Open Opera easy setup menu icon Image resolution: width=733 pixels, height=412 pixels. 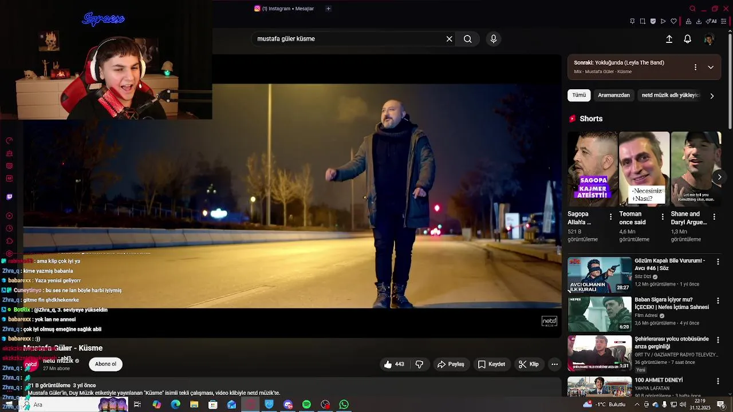(724, 21)
